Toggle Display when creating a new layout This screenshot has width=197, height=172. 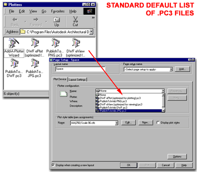click(53, 165)
